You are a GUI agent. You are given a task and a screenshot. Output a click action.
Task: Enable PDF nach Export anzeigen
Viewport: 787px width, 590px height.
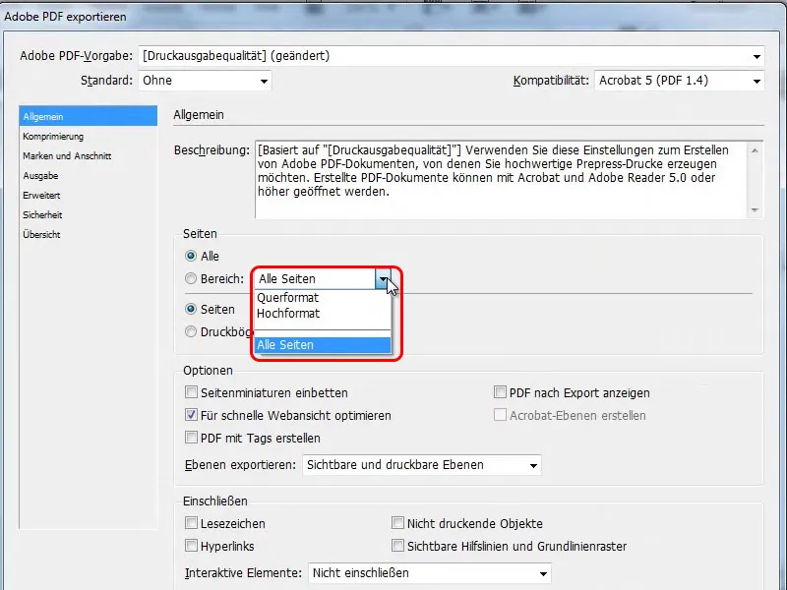(x=500, y=392)
